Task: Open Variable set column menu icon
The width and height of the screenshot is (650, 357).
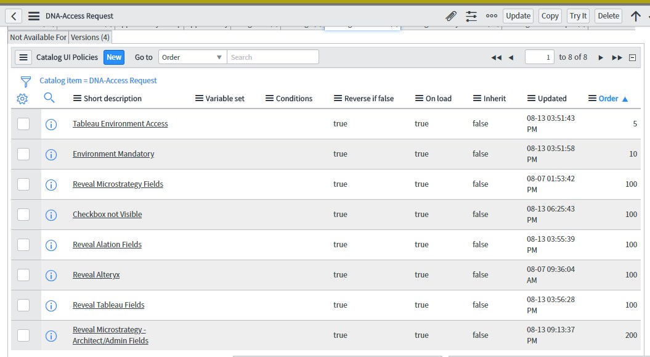Action: pos(199,98)
